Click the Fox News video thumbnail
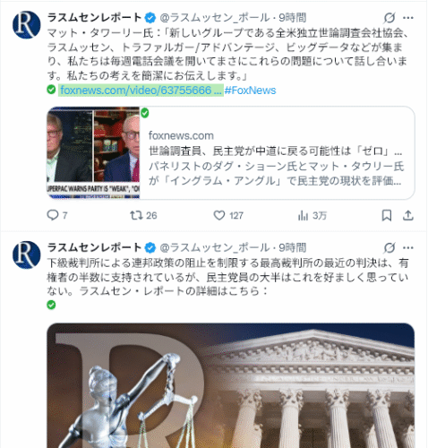The width and height of the screenshot is (428, 448). tap(93, 152)
